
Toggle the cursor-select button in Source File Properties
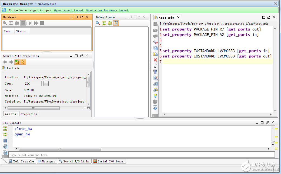23,62
